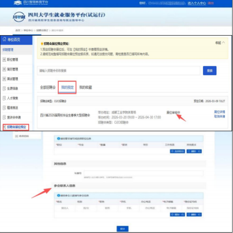Image resolution: width=233 pixels, height=233 pixels.
Task: Open the 面试管理 sidebar item
Action: tap(13, 79)
